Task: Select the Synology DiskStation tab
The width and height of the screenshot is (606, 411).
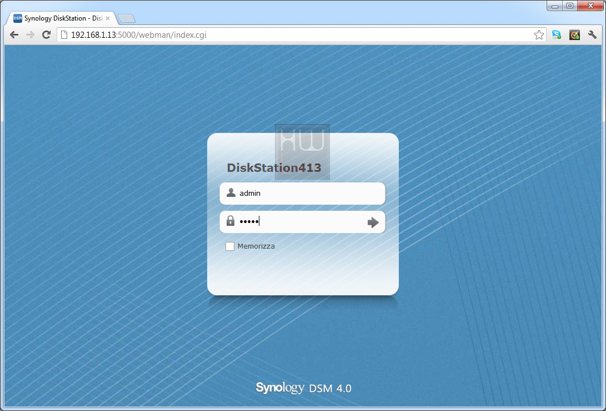Action: pos(62,18)
